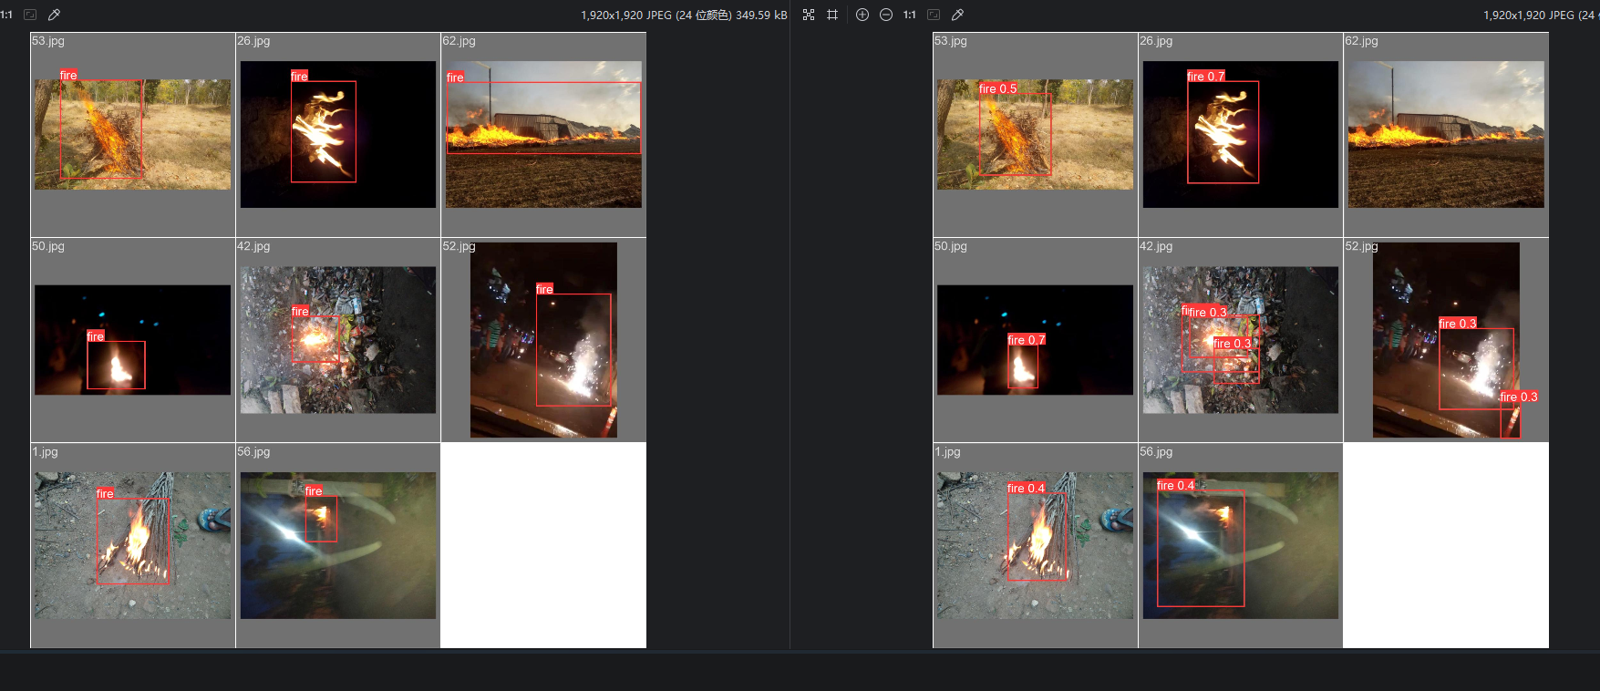
Task: Set right viewer to 1:1 actual size
Action: click(910, 15)
